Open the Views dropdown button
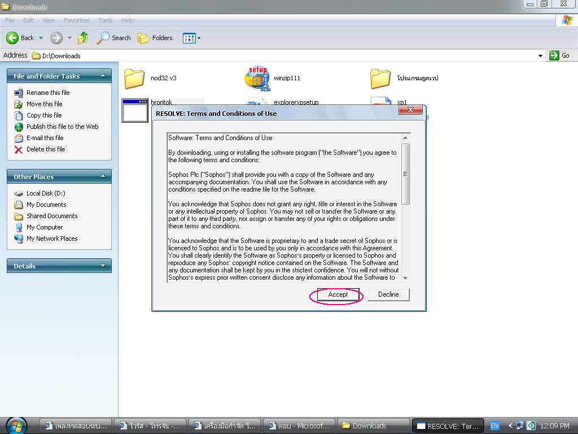This screenshot has width=578, height=434. click(x=192, y=38)
